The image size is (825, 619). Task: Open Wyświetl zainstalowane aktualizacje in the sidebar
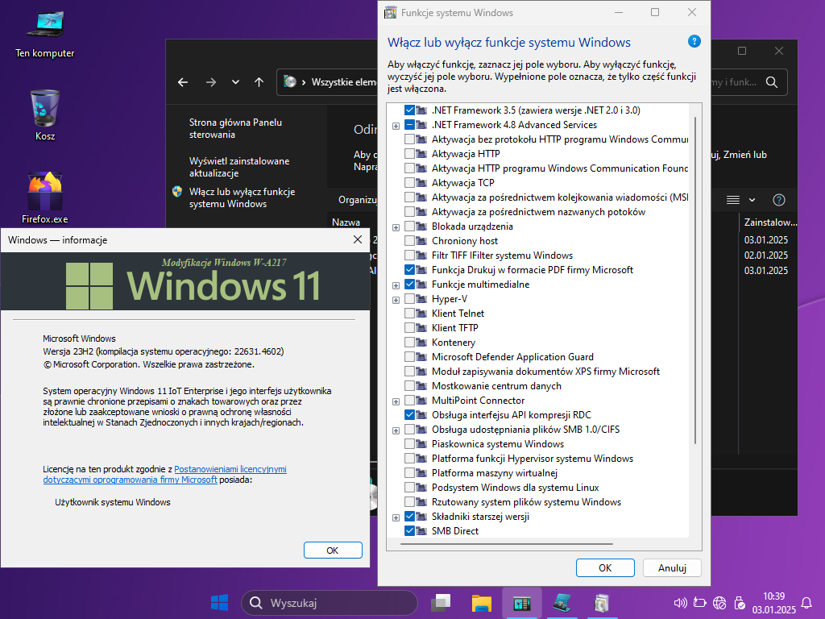coord(239,167)
